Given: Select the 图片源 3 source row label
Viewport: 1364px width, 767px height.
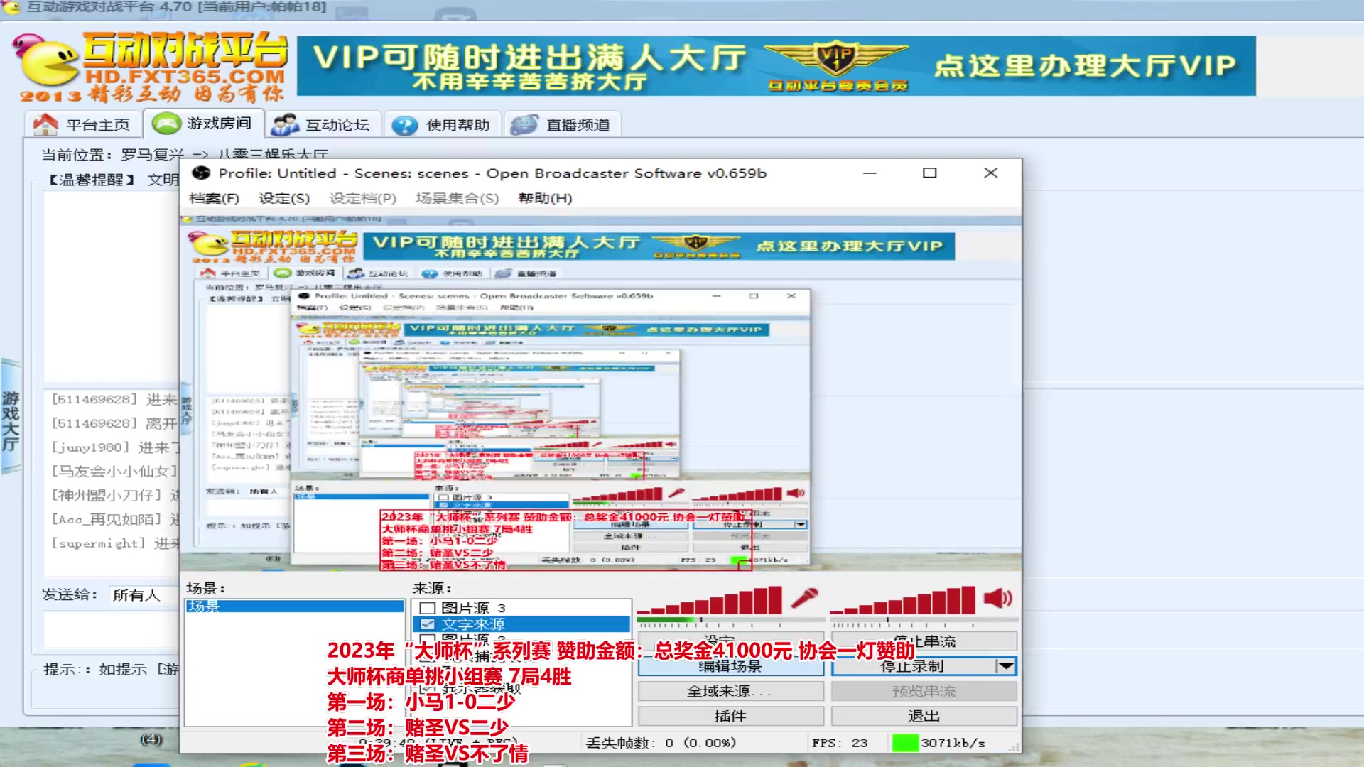Looking at the screenshot, I should point(473,608).
